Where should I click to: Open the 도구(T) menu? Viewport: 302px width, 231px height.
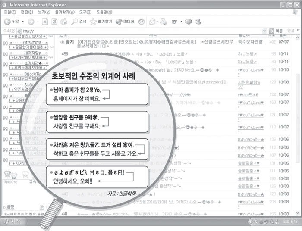(x=85, y=12)
